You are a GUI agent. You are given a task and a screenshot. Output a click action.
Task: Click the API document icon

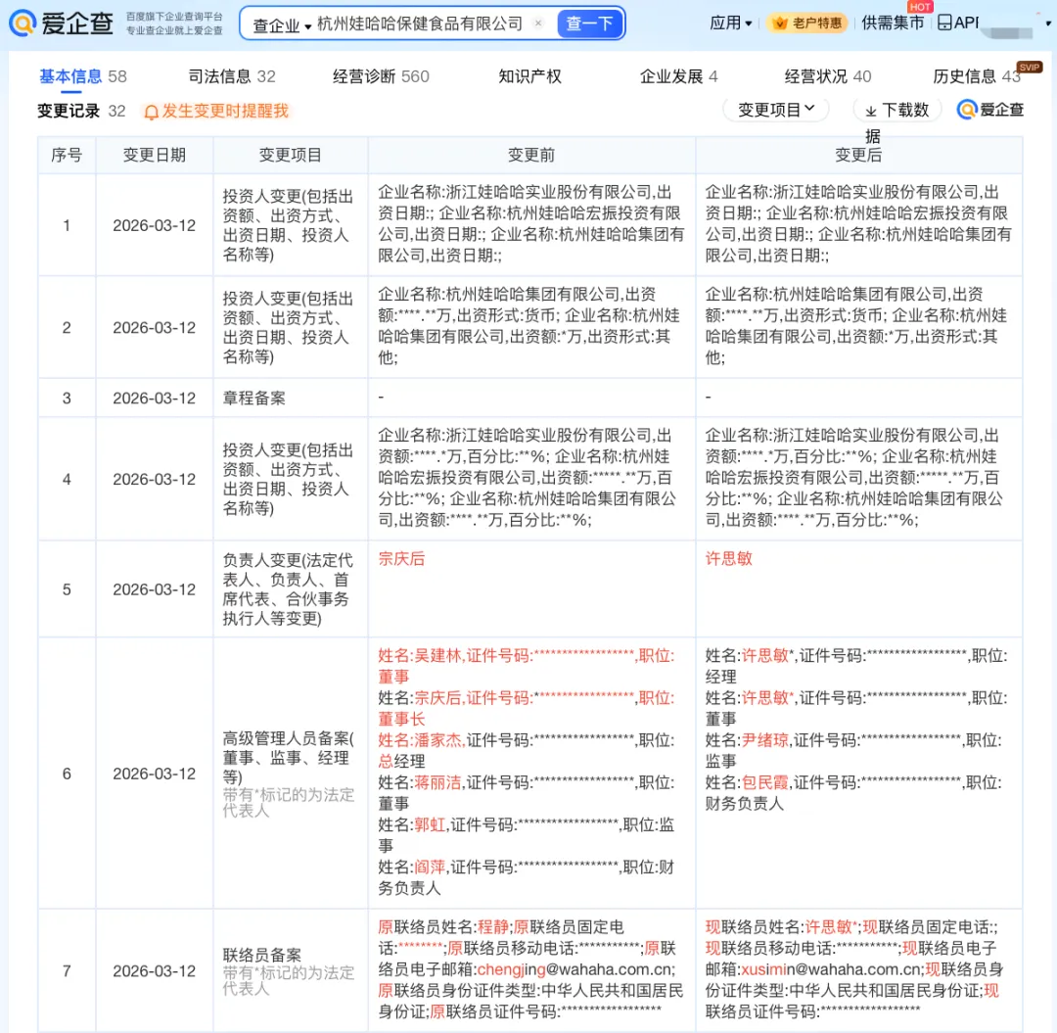click(944, 23)
